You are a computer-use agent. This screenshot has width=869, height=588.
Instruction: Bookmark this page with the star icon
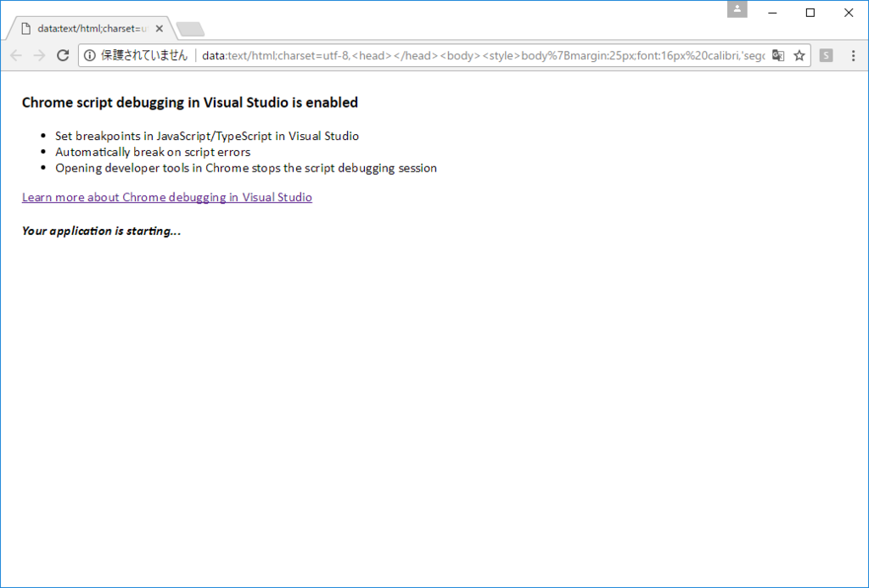click(x=799, y=55)
